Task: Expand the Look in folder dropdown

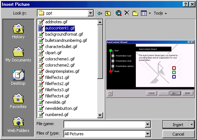Action: point(90,13)
